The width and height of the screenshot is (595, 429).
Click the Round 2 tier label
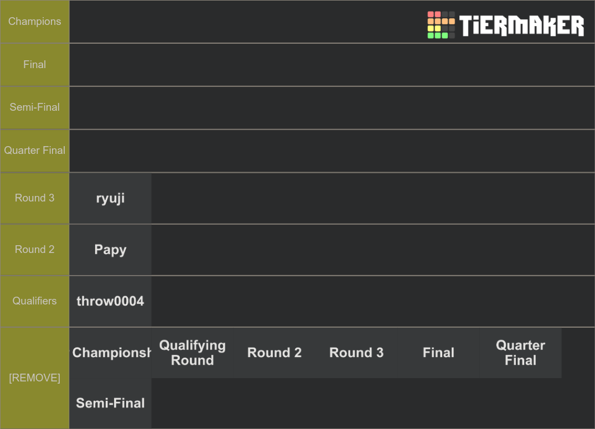click(x=34, y=250)
